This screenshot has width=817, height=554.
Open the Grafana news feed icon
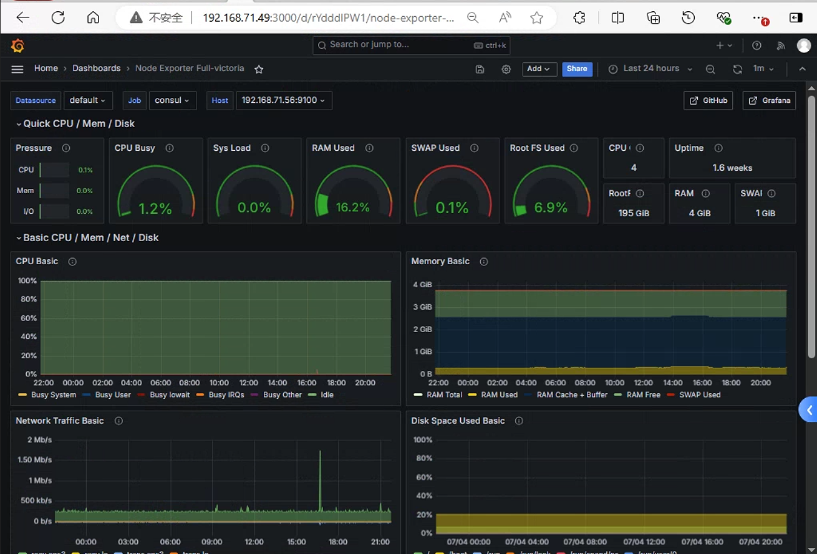click(781, 45)
